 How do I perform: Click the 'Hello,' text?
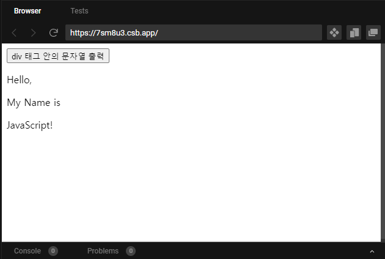(x=20, y=80)
